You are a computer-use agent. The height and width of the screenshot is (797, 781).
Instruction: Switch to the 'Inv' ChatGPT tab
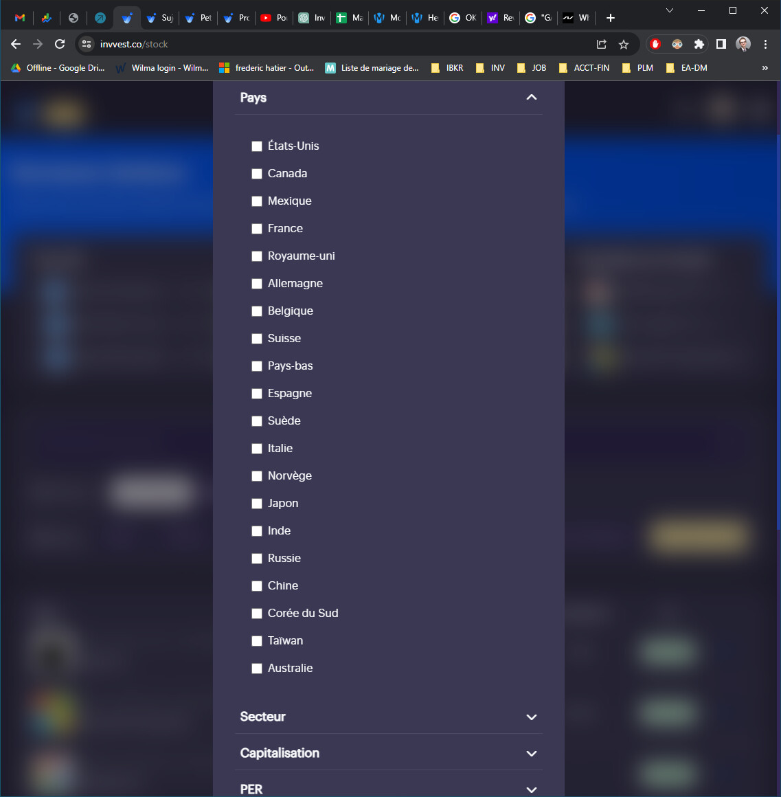312,18
